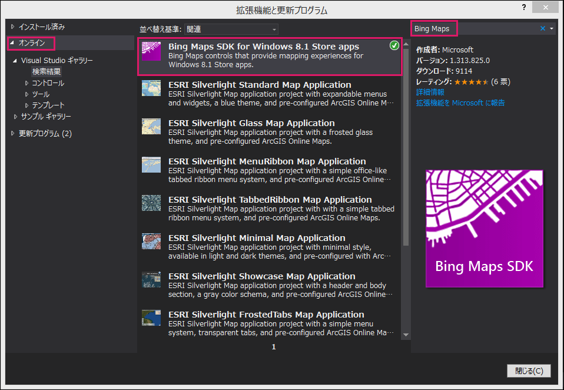Select ESRI Silverlight TabbedRibbon Map Application title
The image size is (564, 390).
[x=270, y=200]
